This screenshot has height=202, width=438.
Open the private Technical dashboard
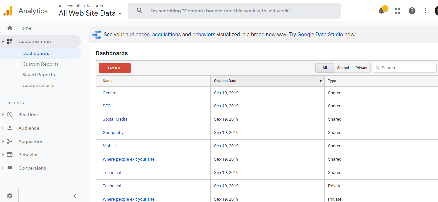point(112,186)
